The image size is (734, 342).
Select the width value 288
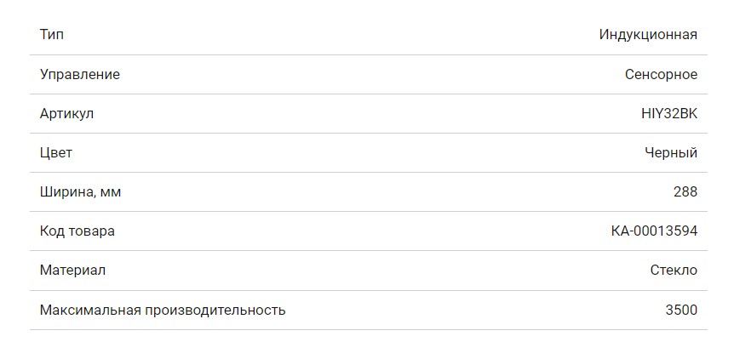coord(685,192)
